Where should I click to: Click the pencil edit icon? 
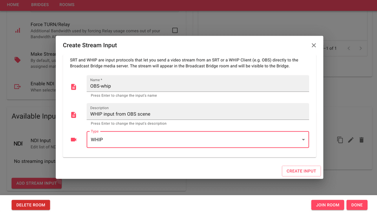(351, 140)
